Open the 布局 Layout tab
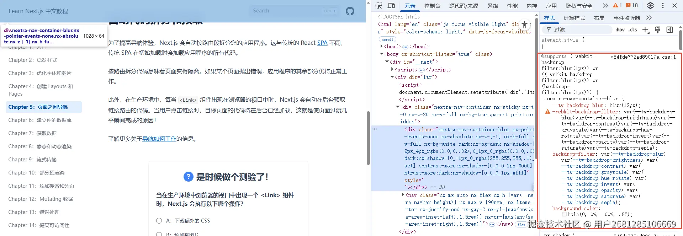This screenshot has height=236, width=683. tap(599, 18)
